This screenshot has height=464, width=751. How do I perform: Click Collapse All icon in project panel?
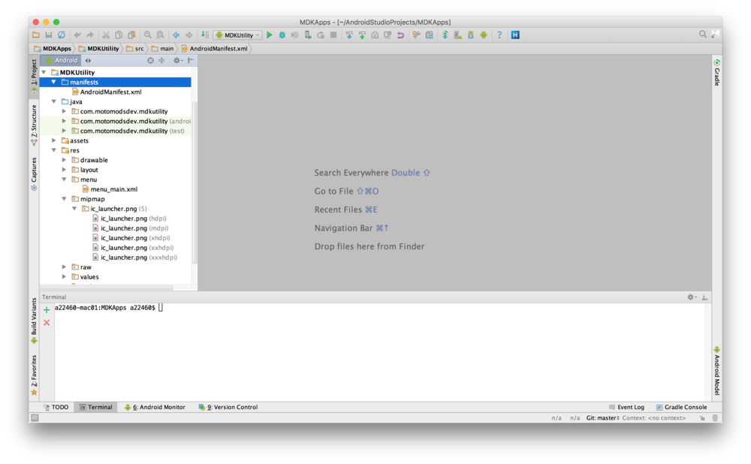[x=162, y=60]
